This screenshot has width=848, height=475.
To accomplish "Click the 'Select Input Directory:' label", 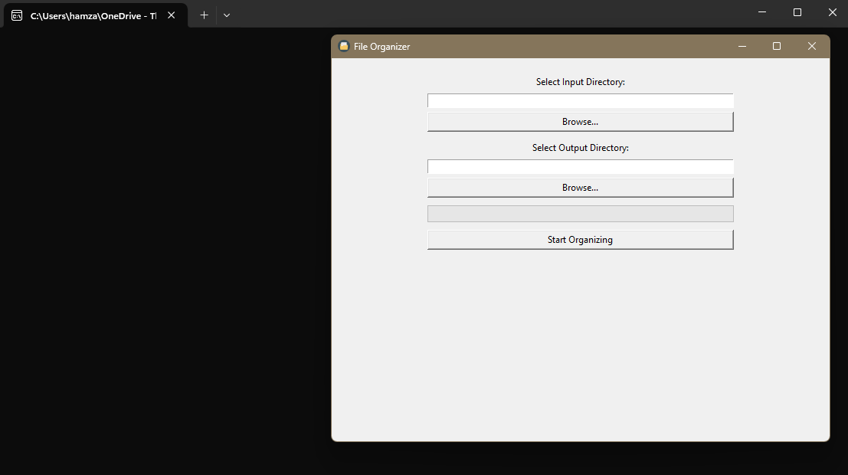I will tap(581, 82).
